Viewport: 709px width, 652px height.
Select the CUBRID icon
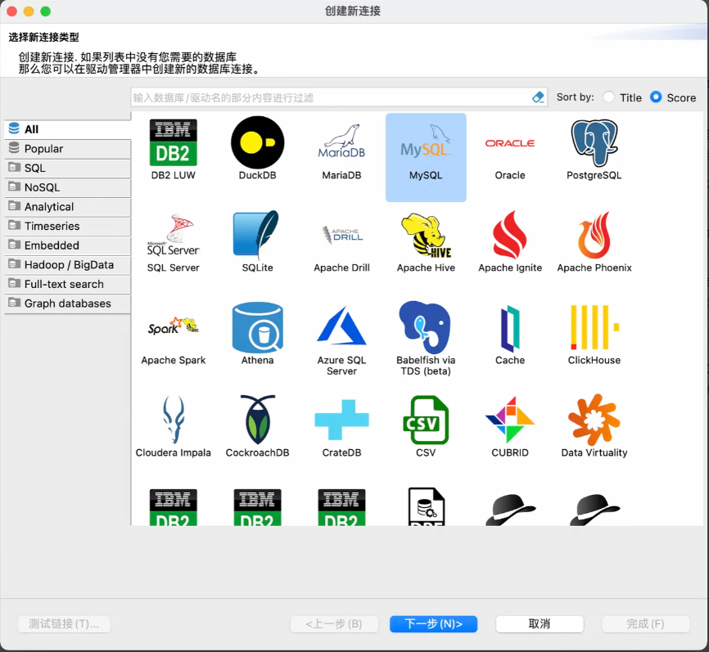510,420
